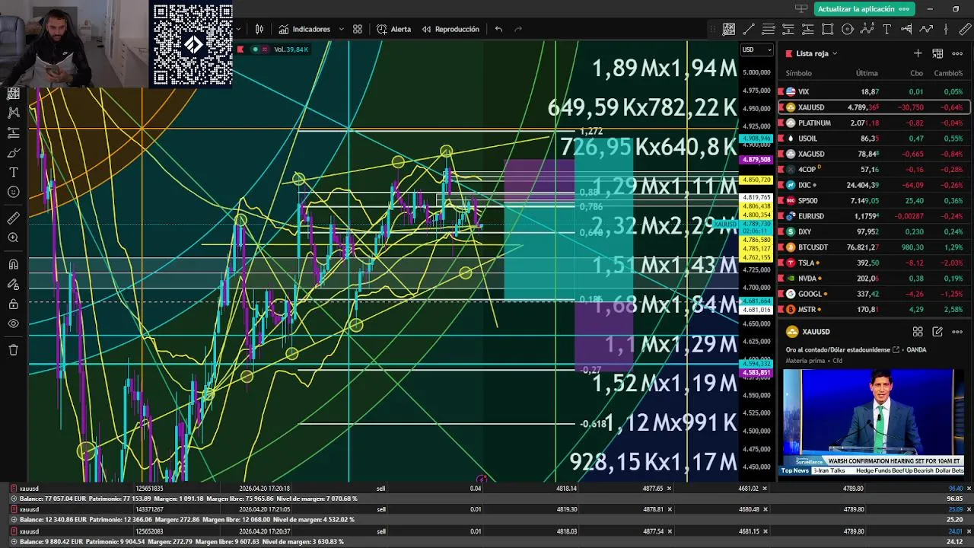Select SP500 in the watchlist

pyautogui.click(x=874, y=200)
